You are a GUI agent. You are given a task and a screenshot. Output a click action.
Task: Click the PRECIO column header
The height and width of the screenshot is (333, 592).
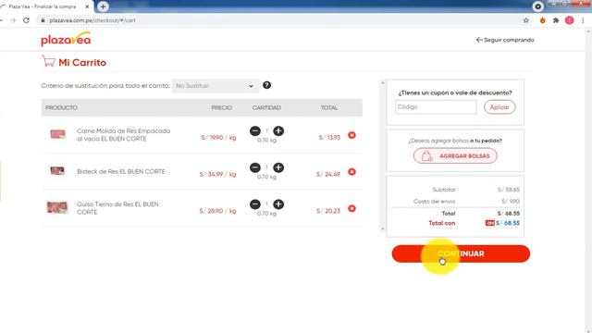222,107
